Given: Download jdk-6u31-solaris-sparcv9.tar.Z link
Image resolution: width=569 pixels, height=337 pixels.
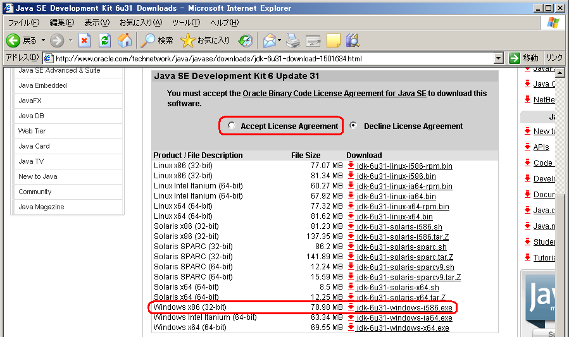Looking at the screenshot, I should (x=409, y=277).
